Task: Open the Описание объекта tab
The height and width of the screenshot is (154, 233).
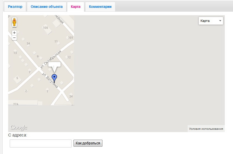Action: click(47, 7)
